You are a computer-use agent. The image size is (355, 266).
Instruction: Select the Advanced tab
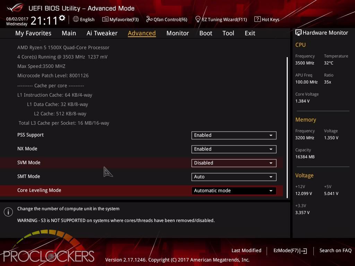tap(142, 33)
